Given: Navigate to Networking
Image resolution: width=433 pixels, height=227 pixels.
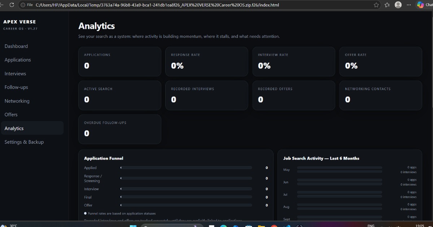Looking at the screenshot, I should click(x=17, y=101).
